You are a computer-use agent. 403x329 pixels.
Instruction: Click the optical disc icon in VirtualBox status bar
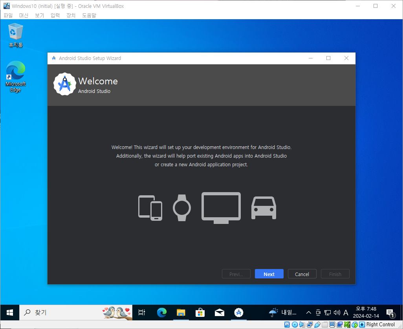pyautogui.click(x=295, y=325)
